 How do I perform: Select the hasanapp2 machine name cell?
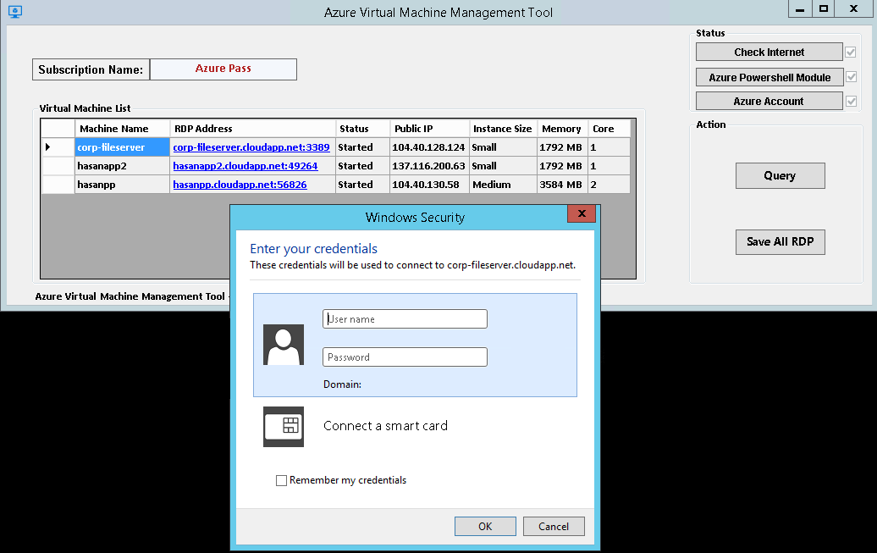pos(123,166)
